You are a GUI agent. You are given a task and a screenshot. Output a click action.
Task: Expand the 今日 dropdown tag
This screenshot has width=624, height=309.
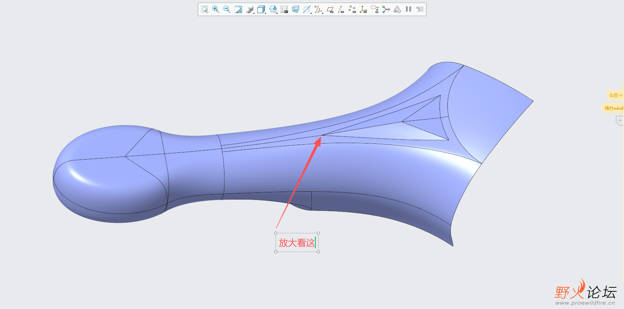(x=615, y=95)
